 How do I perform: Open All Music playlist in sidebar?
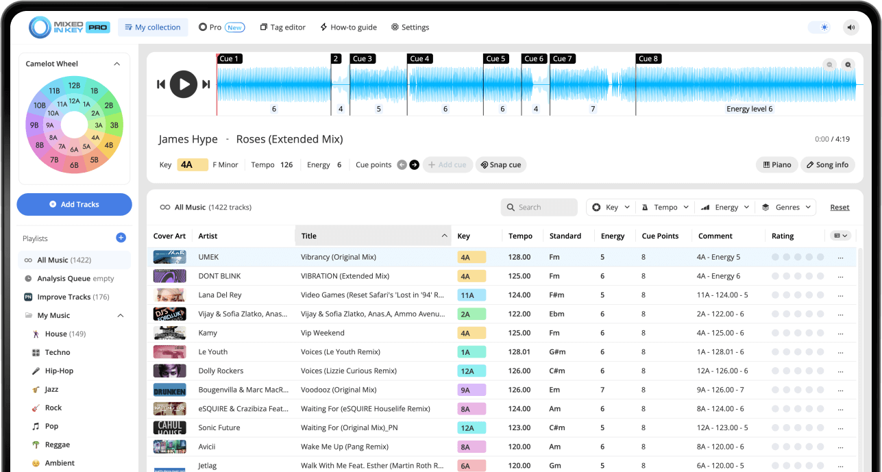74,260
